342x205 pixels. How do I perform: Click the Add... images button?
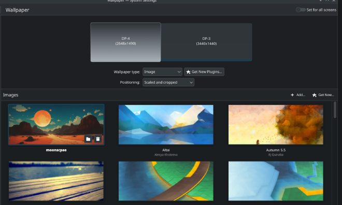(x=298, y=95)
